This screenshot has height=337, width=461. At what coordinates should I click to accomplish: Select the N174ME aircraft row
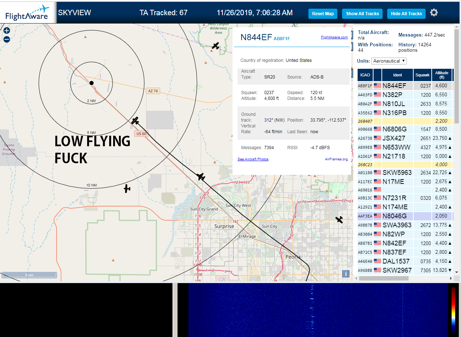tap(405, 207)
